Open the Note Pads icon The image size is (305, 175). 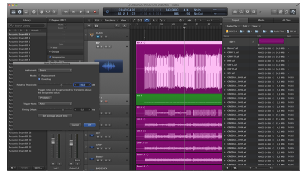click(x=280, y=12)
